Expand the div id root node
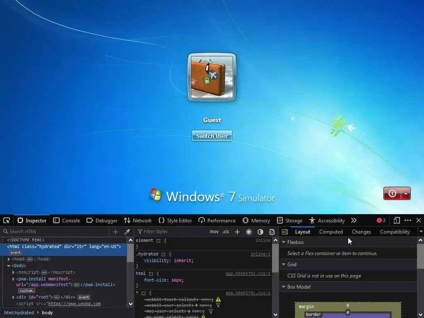The height and width of the screenshot is (318, 424). point(13,297)
